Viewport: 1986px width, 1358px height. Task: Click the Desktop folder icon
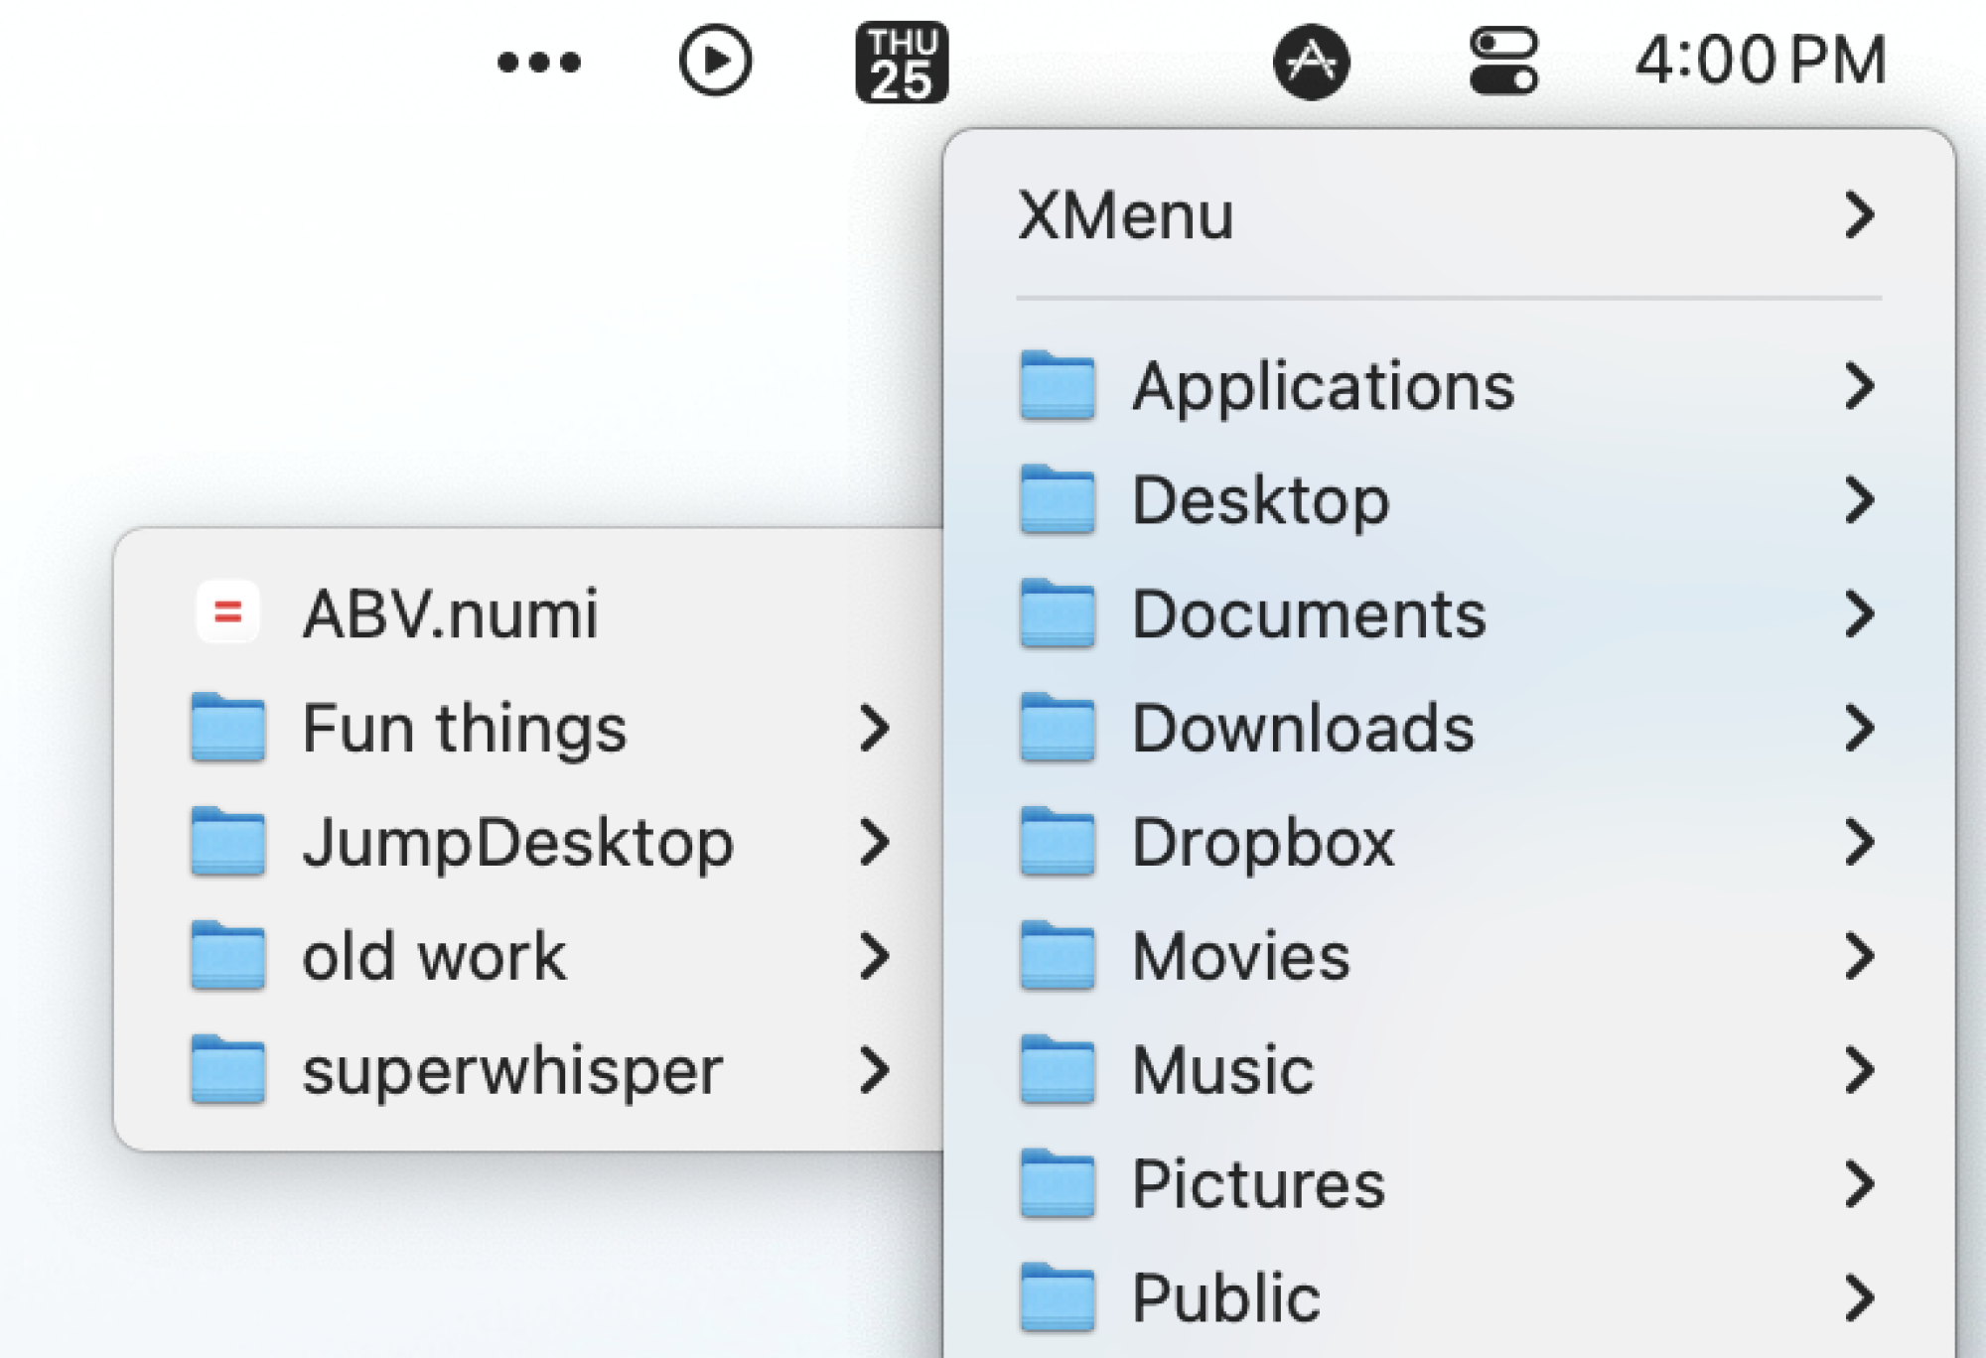coord(1058,499)
